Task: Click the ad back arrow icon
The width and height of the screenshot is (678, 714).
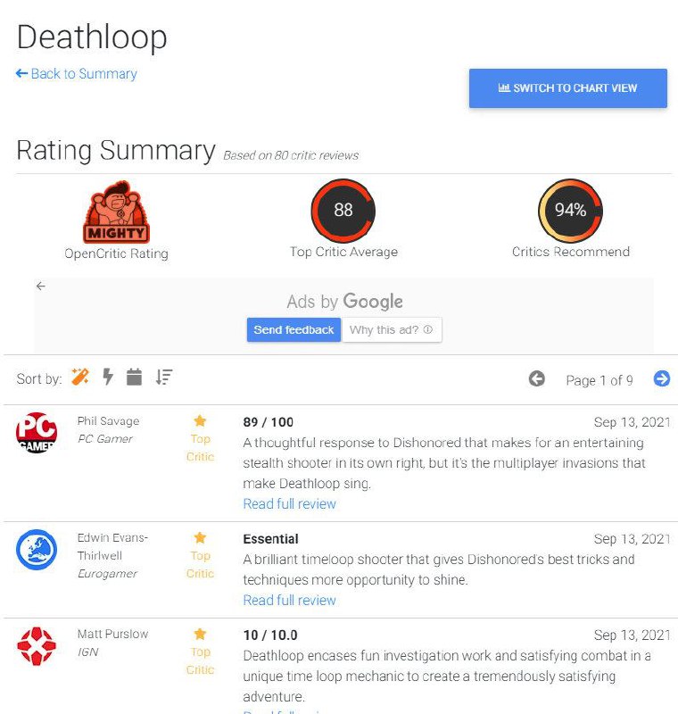Action: pyautogui.click(x=41, y=286)
